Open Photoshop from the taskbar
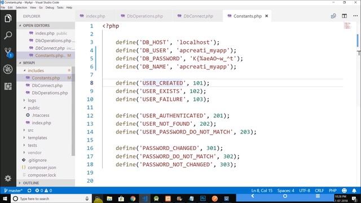361x203 pixels. coord(203,198)
